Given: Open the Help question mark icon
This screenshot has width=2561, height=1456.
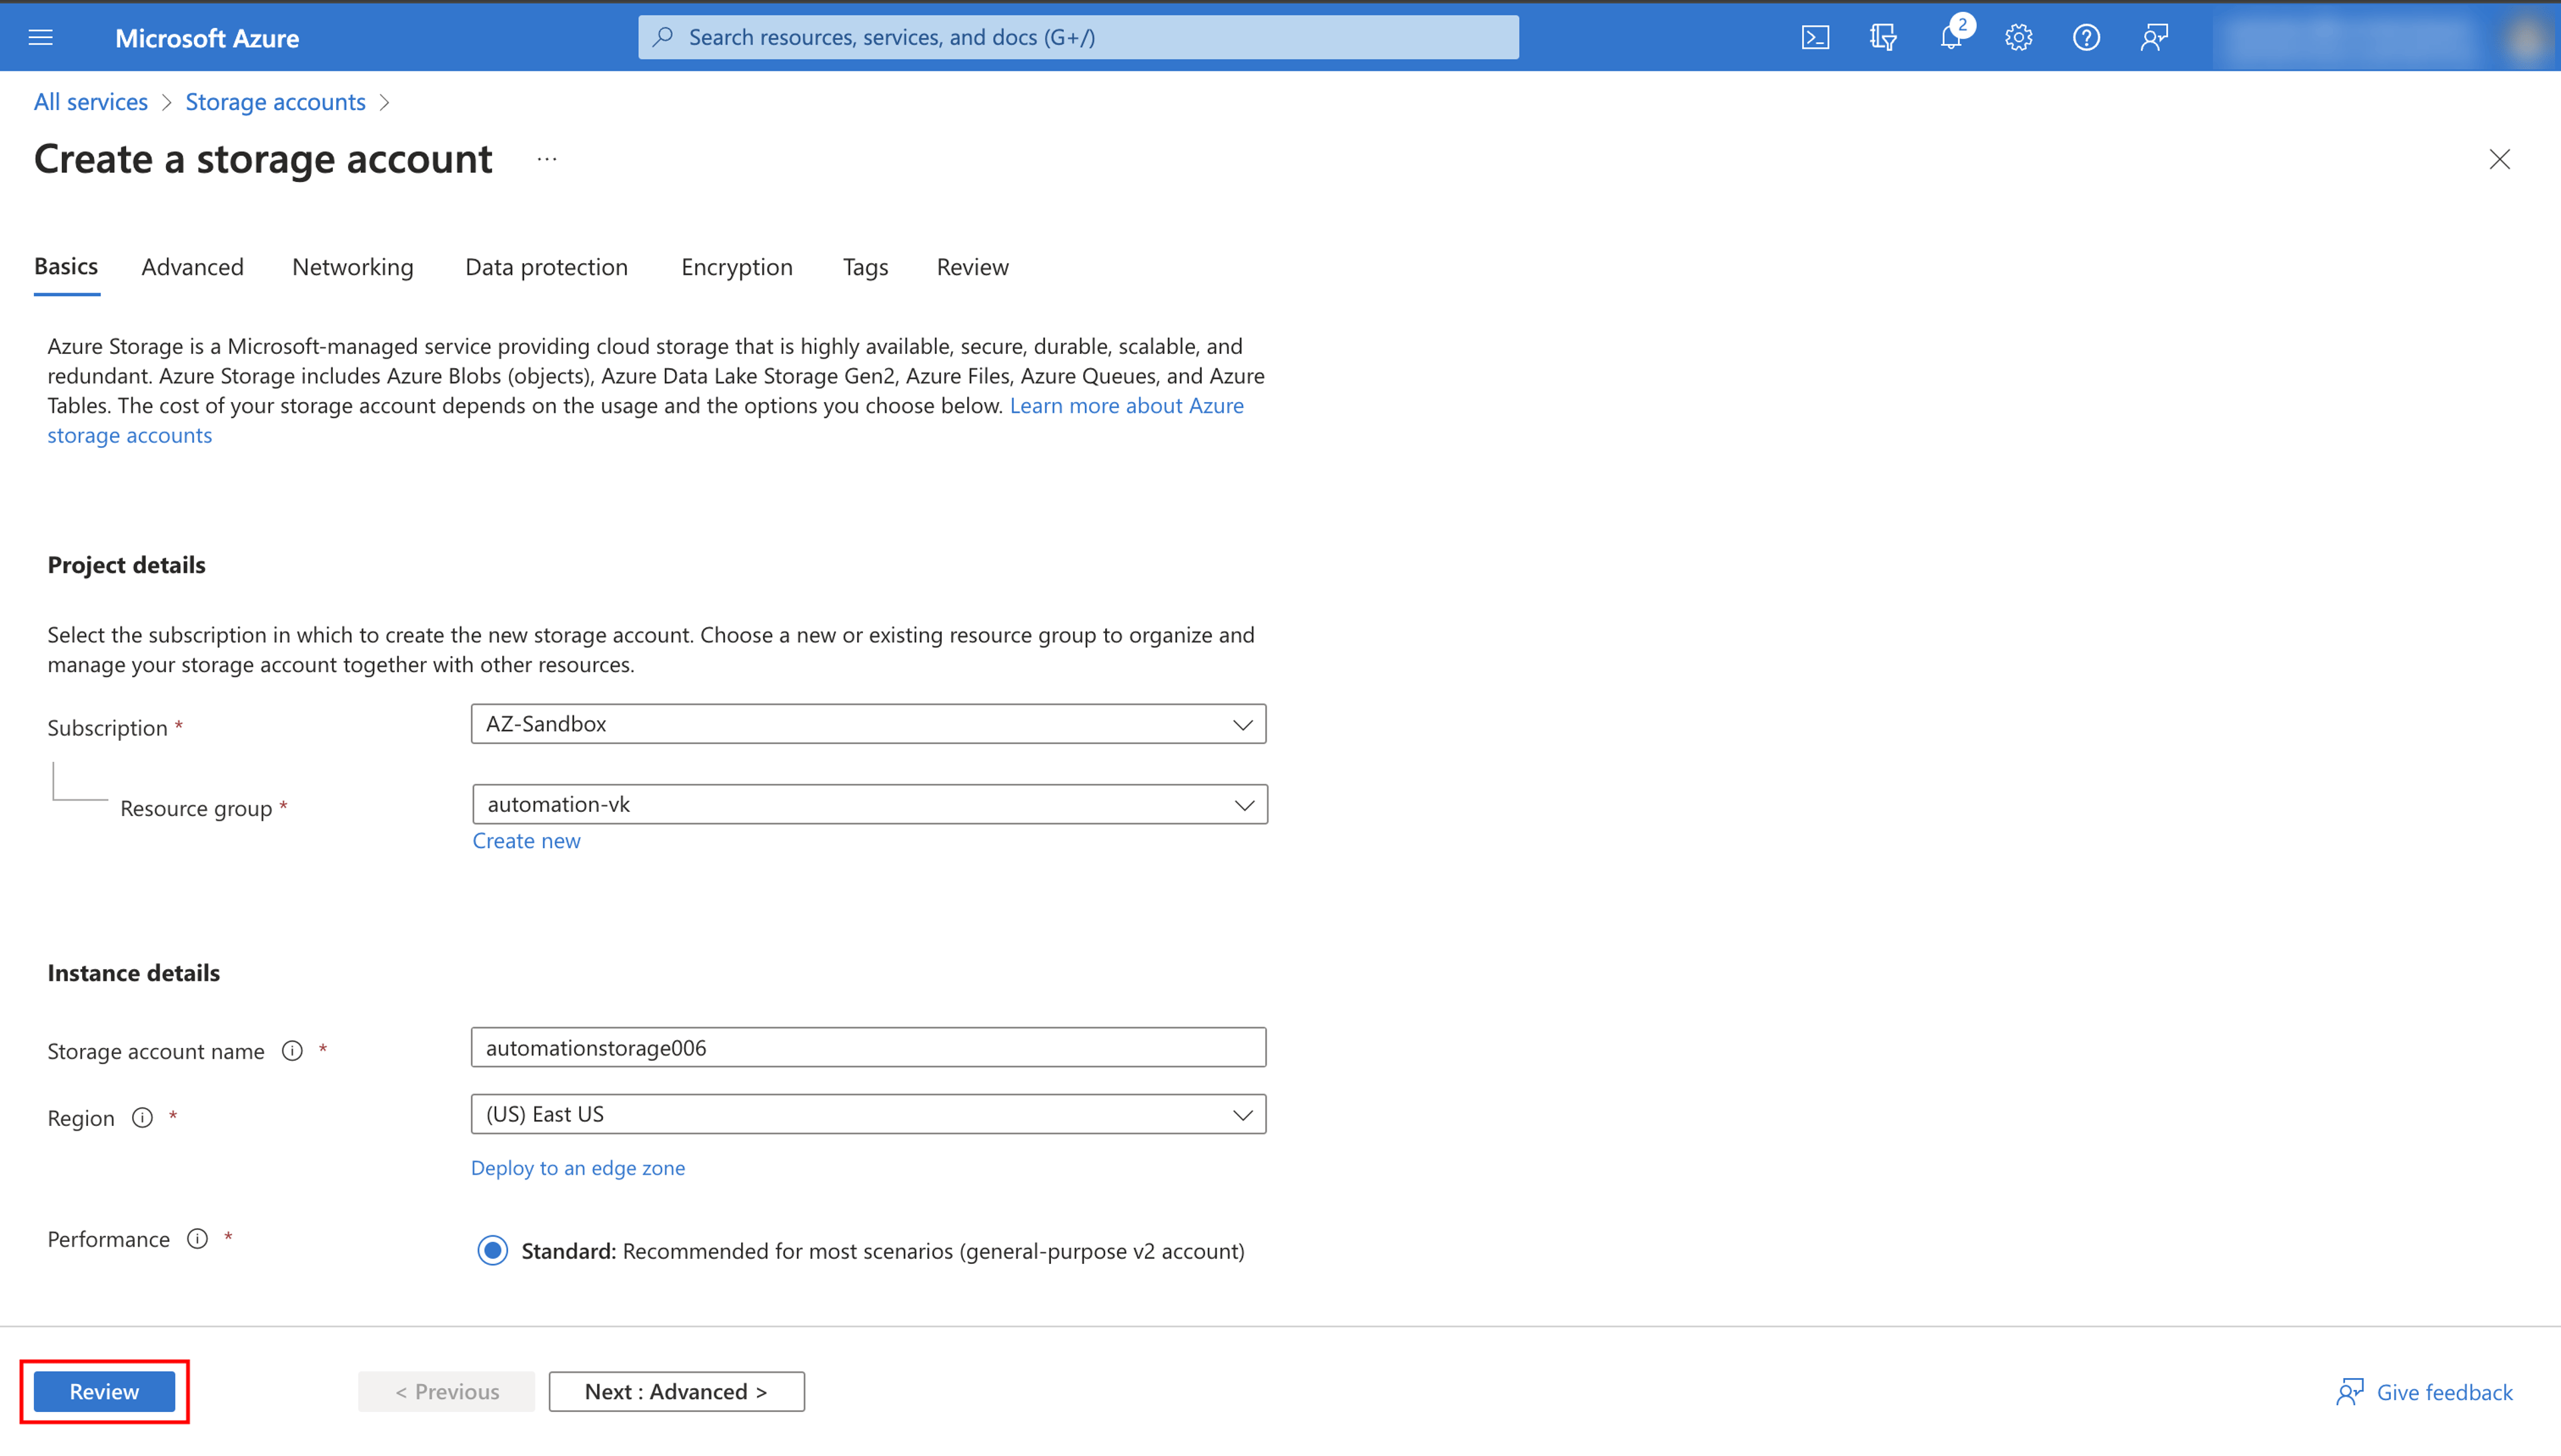Looking at the screenshot, I should point(2087,38).
